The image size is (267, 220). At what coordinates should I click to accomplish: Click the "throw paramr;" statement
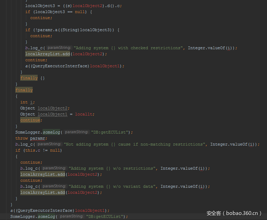click(31, 138)
